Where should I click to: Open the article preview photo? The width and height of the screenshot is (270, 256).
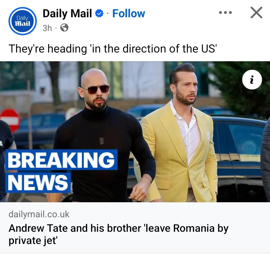click(x=135, y=131)
